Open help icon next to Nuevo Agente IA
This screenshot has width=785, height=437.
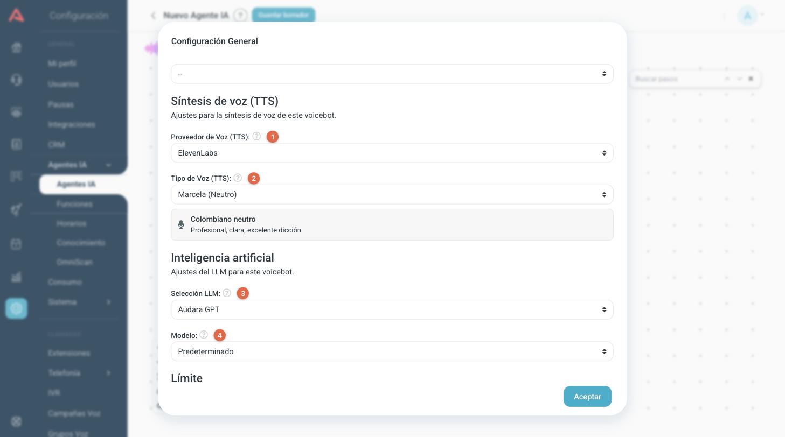tap(241, 15)
